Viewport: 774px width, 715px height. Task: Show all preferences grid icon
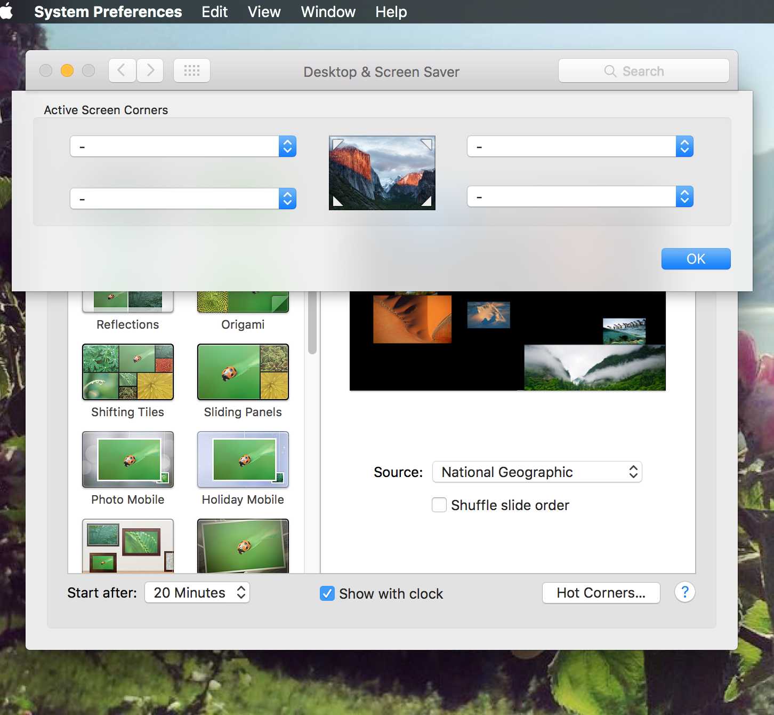point(192,70)
